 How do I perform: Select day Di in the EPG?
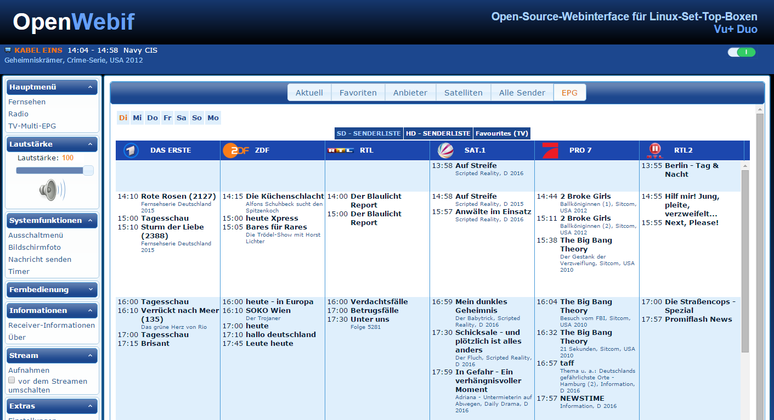(123, 118)
